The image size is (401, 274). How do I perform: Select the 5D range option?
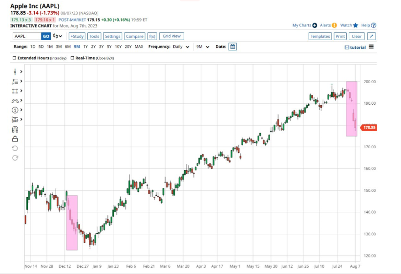tap(41, 47)
